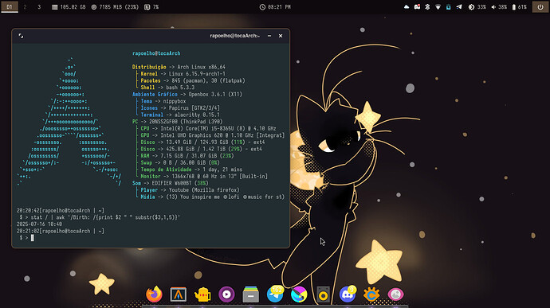The image size is (550, 308).
Task: Toggle the Bluetooth tray icon
Action: tap(427, 6)
